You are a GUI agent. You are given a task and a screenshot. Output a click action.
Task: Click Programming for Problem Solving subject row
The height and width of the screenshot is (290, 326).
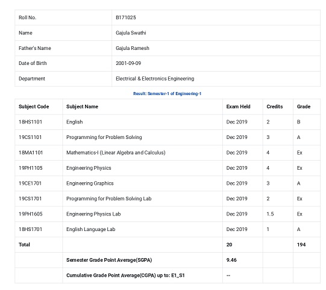click(x=168, y=137)
